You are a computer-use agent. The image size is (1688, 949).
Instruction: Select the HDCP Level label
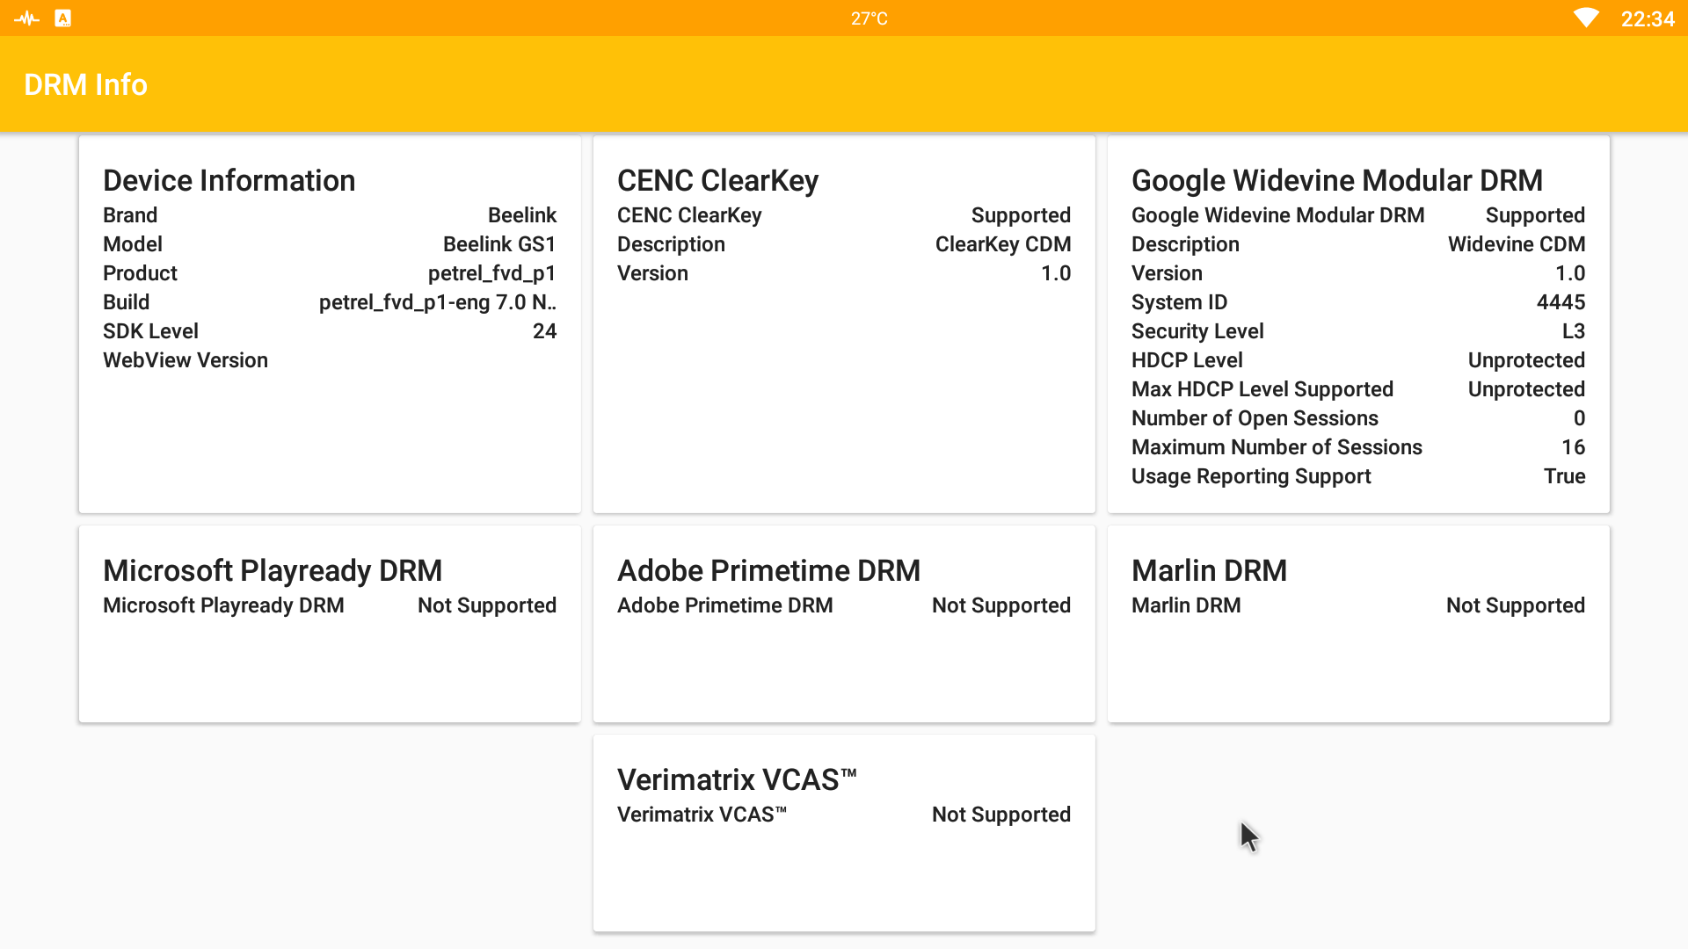(x=1187, y=360)
